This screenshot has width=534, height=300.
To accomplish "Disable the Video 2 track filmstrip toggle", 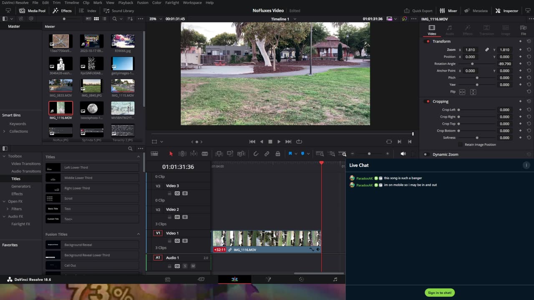I will coord(185,217).
